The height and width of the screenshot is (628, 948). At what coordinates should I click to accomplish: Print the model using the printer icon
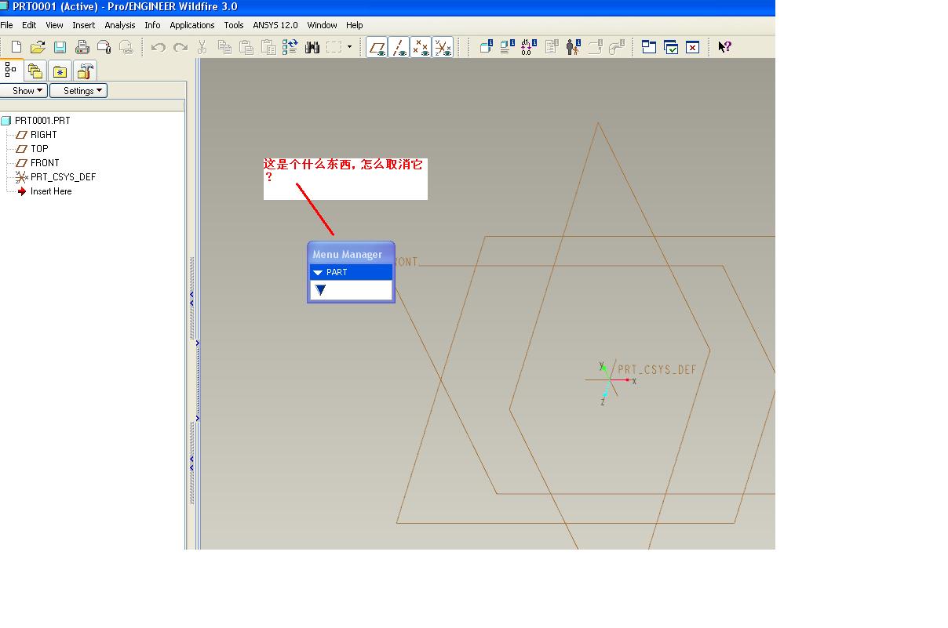82,47
